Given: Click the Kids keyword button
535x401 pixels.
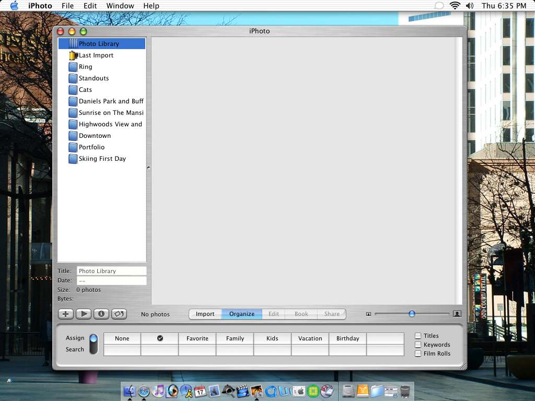Looking at the screenshot, I should pyautogui.click(x=272, y=338).
